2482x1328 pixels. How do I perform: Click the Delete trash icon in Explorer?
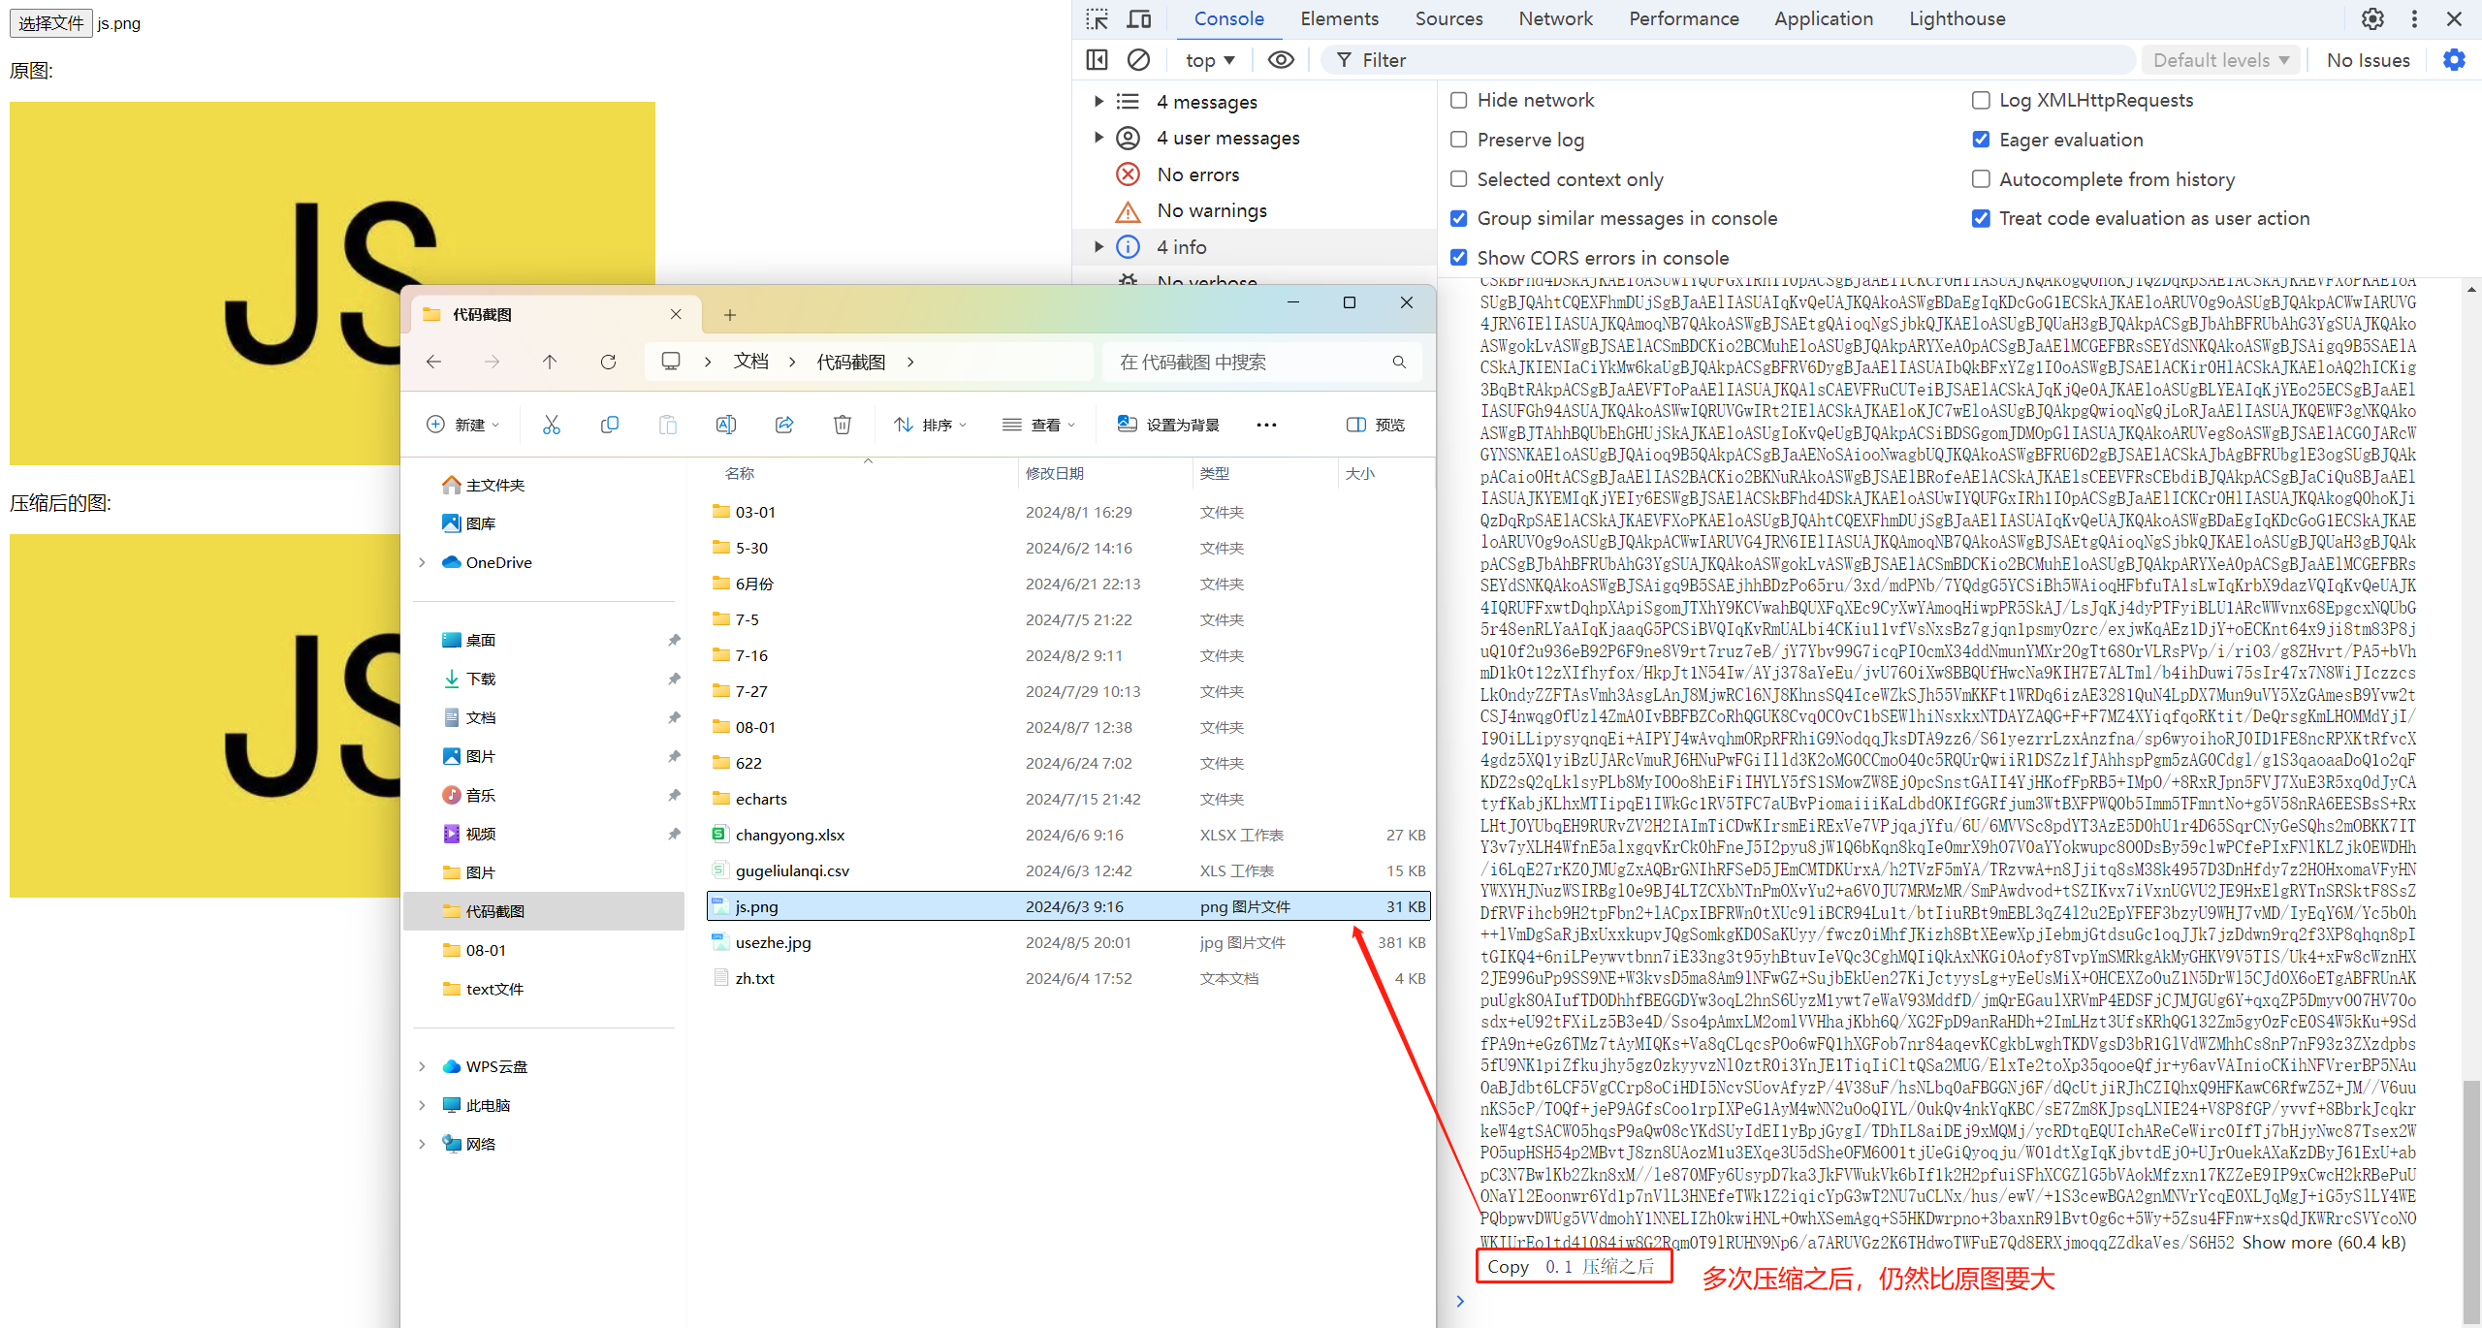843,425
